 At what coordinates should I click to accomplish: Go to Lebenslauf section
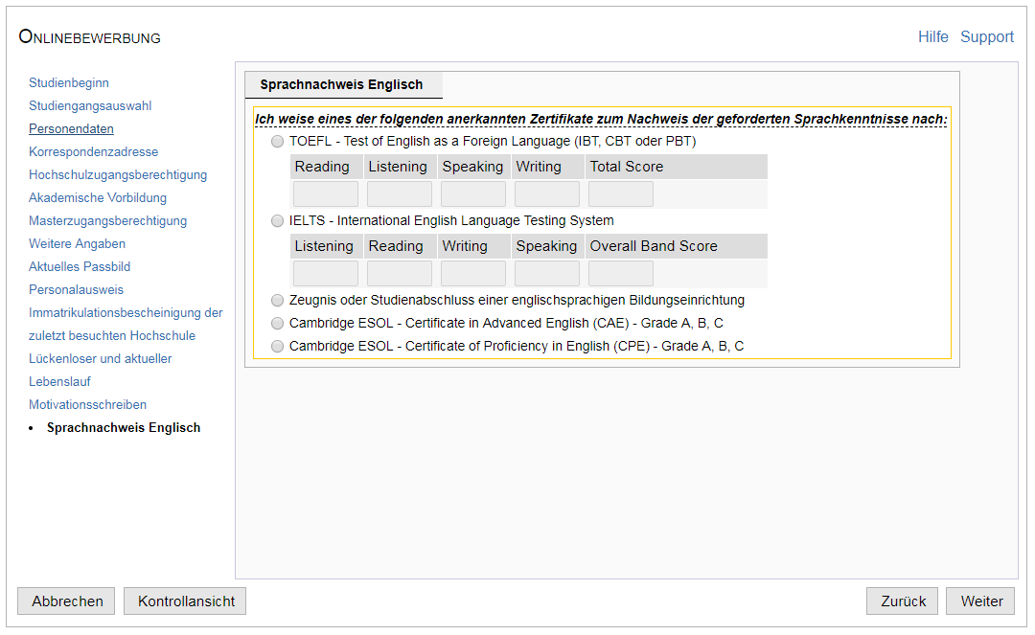pyautogui.click(x=59, y=382)
